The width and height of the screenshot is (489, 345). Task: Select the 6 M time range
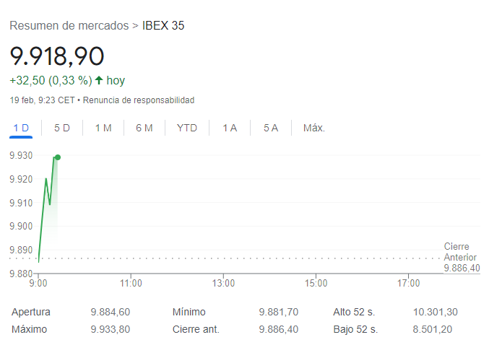(x=144, y=128)
